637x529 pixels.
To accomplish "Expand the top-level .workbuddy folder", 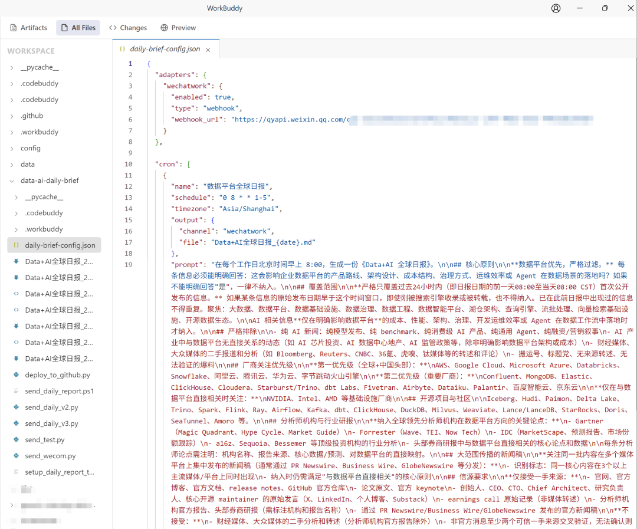I will (x=12, y=133).
